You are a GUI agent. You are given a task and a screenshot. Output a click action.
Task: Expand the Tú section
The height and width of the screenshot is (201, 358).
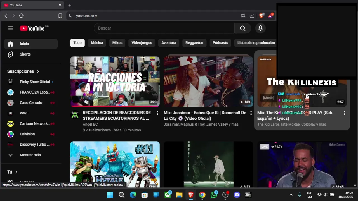(12, 172)
